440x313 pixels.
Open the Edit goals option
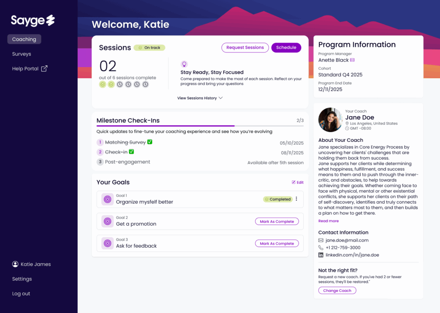pyautogui.click(x=297, y=182)
